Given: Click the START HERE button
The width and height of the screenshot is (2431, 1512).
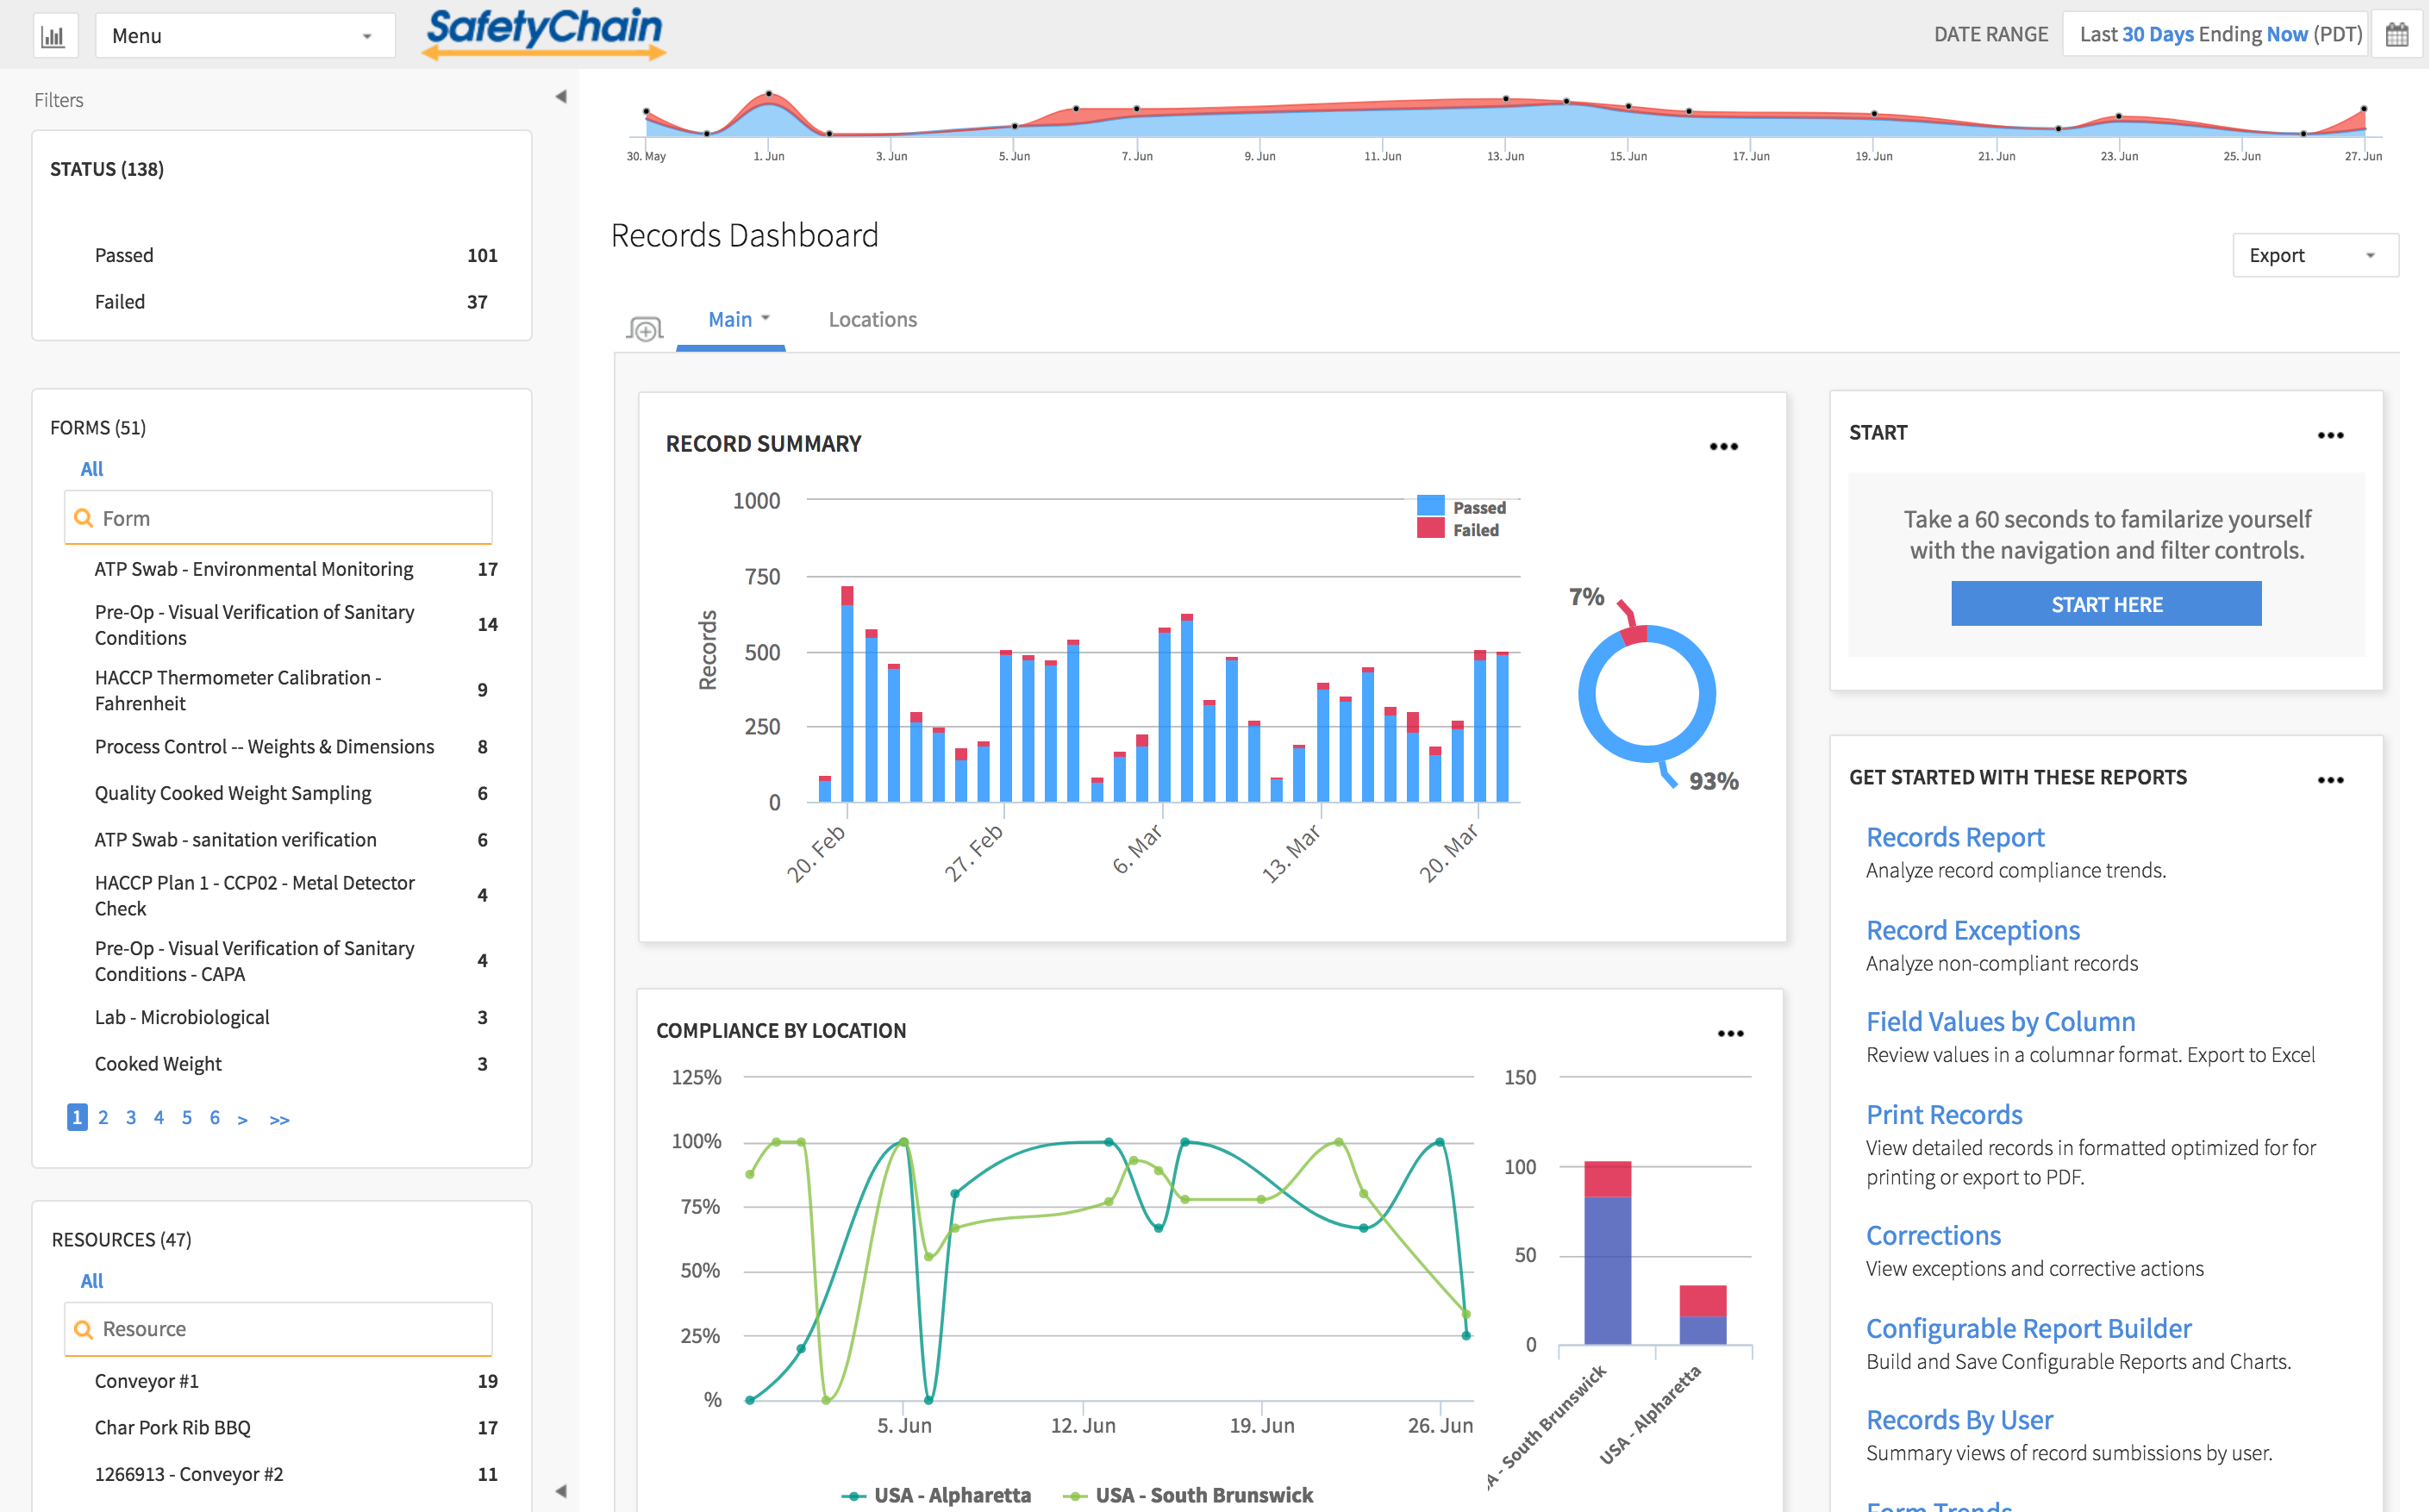Looking at the screenshot, I should [x=2106, y=604].
